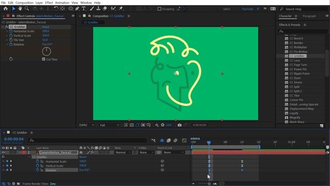Select the Selection arrow tool

tap(14, 9)
